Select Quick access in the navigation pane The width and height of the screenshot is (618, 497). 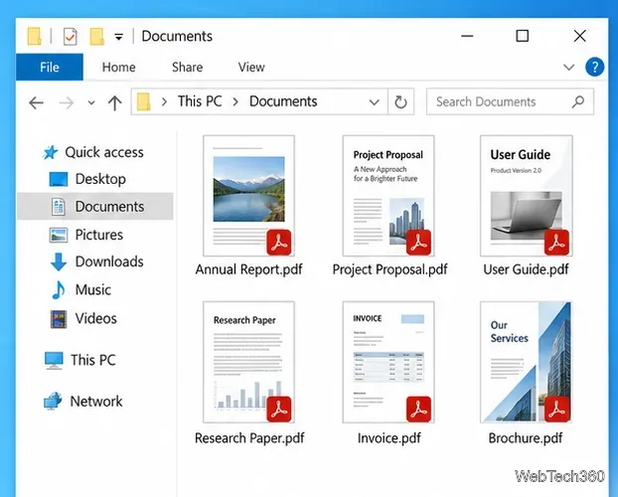104,152
